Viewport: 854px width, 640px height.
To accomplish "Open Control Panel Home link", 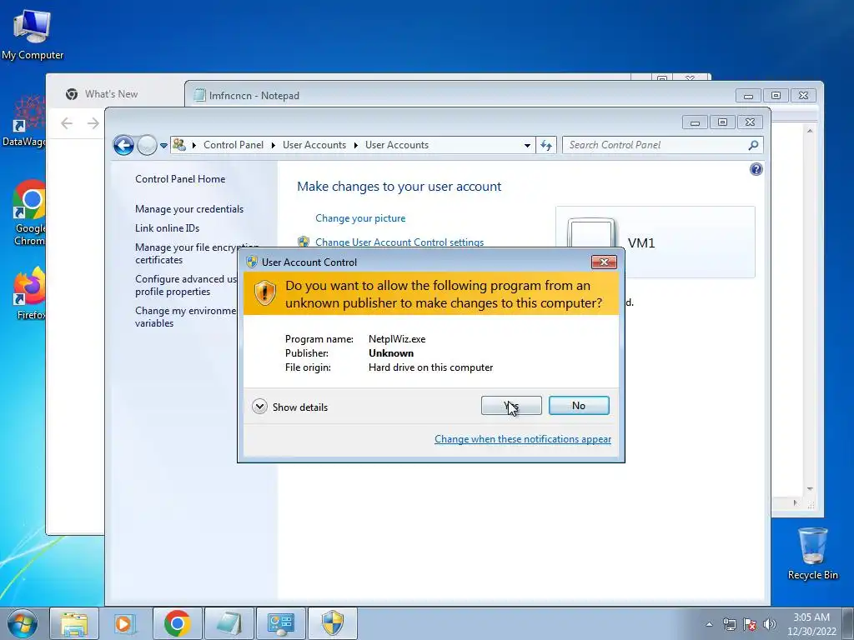I will (180, 179).
